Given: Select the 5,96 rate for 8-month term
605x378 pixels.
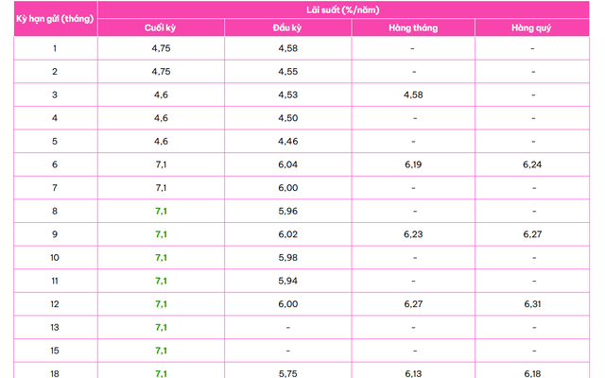Looking at the screenshot, I should tap(287, 211).
